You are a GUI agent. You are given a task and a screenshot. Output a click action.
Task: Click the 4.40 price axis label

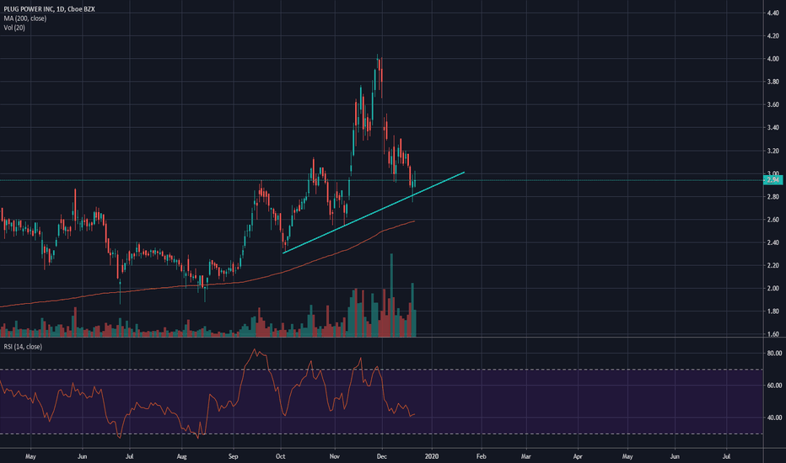pos(773,13)
